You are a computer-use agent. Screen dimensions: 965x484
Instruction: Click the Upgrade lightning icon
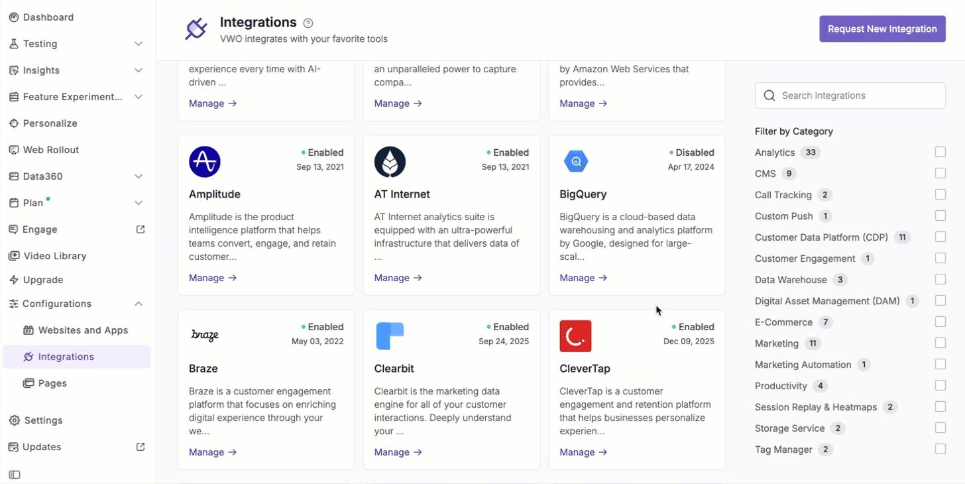pyautogui.click(x=14, y=279)
